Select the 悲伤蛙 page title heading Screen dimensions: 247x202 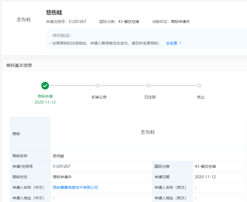point(54,13)
